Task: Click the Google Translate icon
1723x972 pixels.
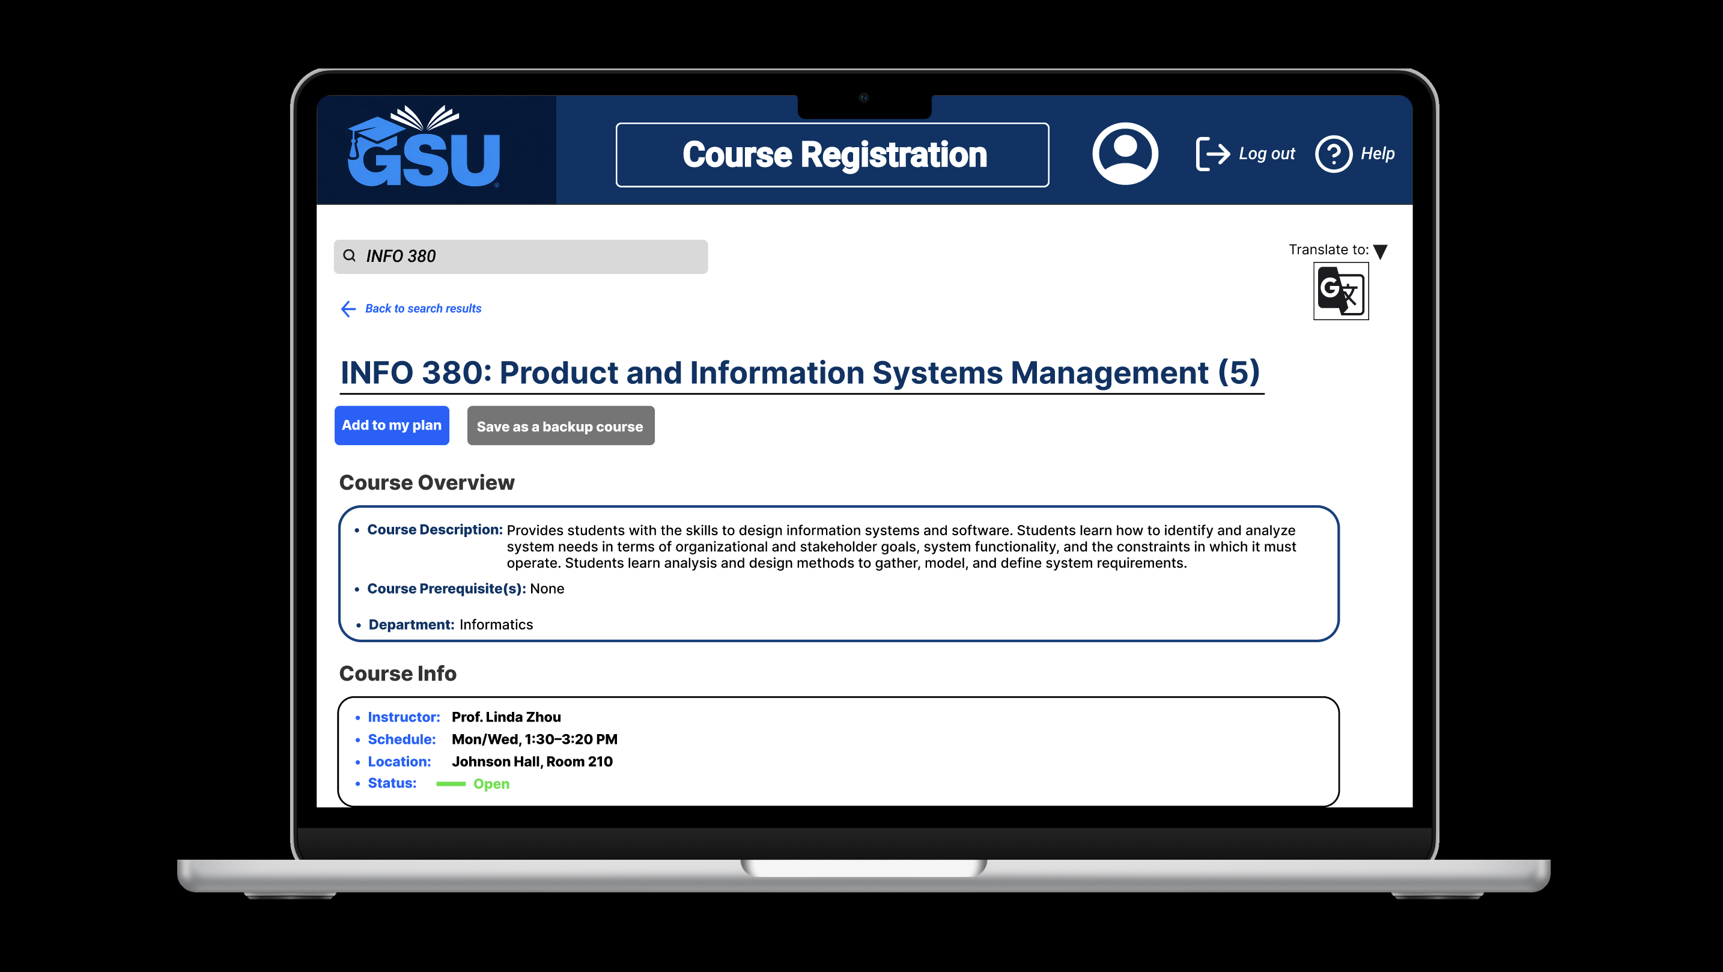Action: [1340, 291]
